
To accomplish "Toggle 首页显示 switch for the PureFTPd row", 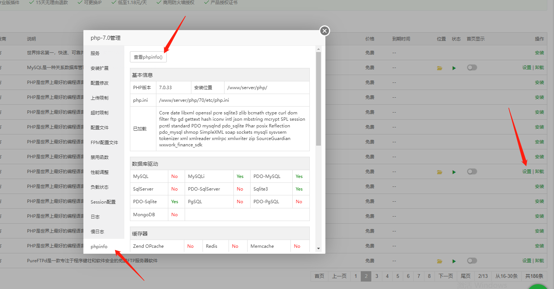I will [x=472, y=261].
